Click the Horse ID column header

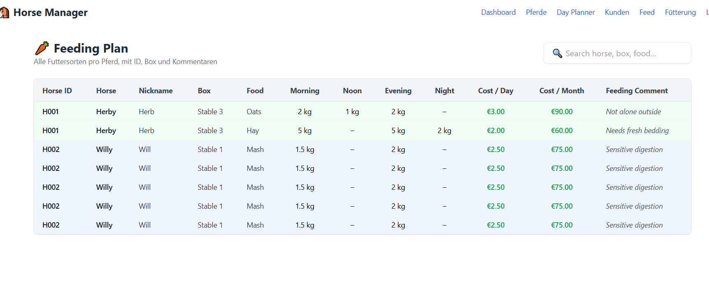point(57,91)
